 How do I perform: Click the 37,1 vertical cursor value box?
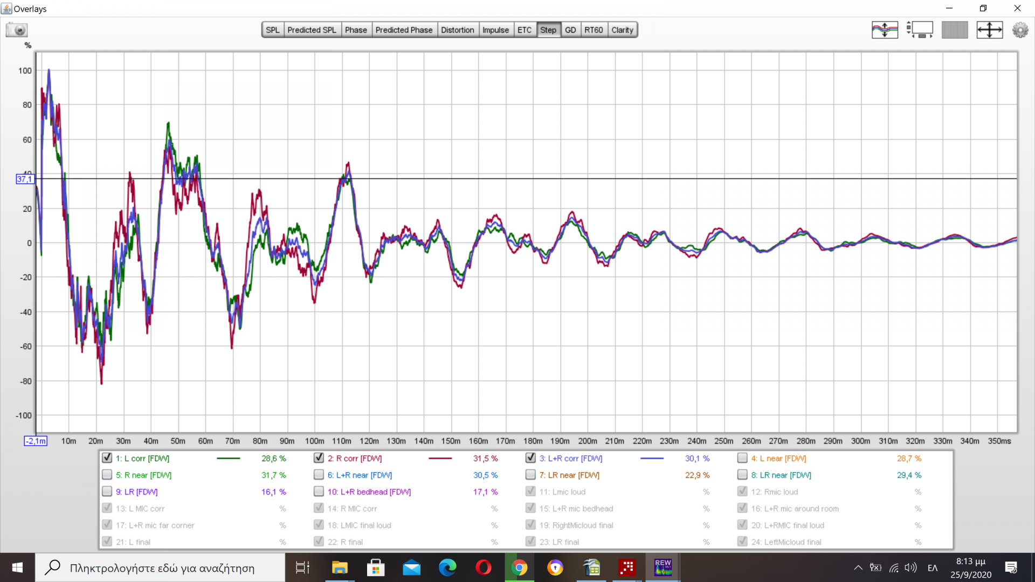tap(25, 179)
